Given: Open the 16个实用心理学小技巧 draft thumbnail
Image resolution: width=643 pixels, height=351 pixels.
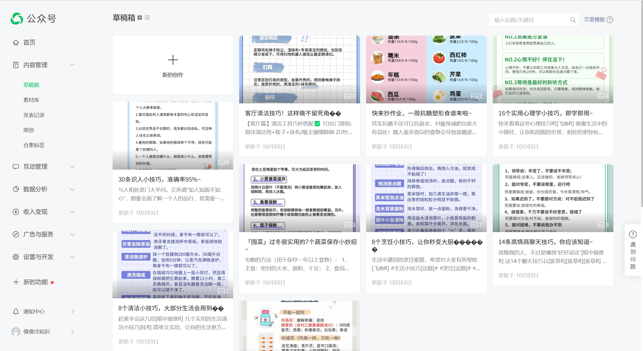Looking at the screenshot, I should pyautogui.click(x=553, y=69).
